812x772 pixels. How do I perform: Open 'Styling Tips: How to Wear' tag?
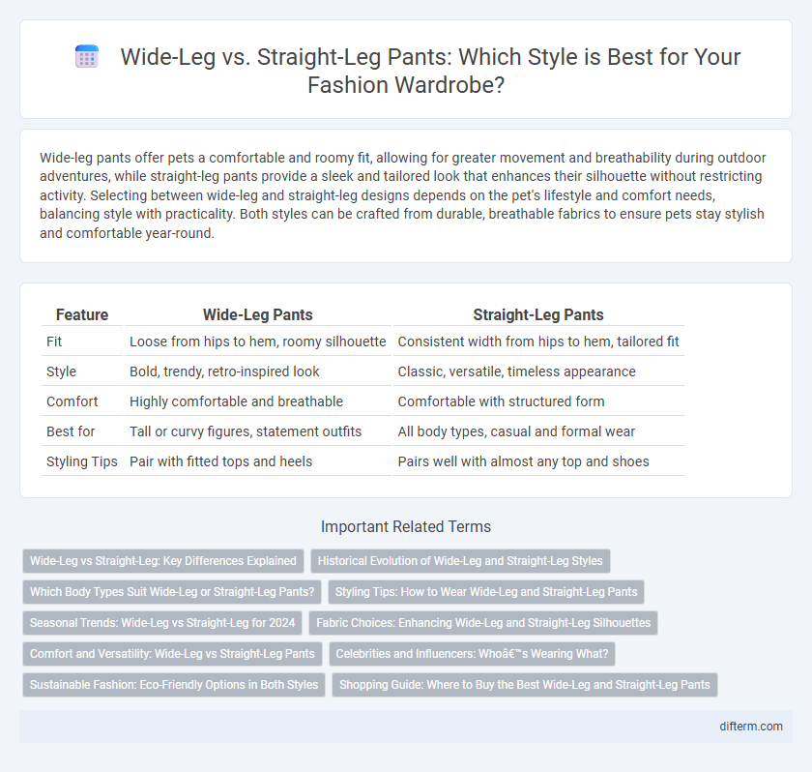pyautogui.click(x=485, y=592)
